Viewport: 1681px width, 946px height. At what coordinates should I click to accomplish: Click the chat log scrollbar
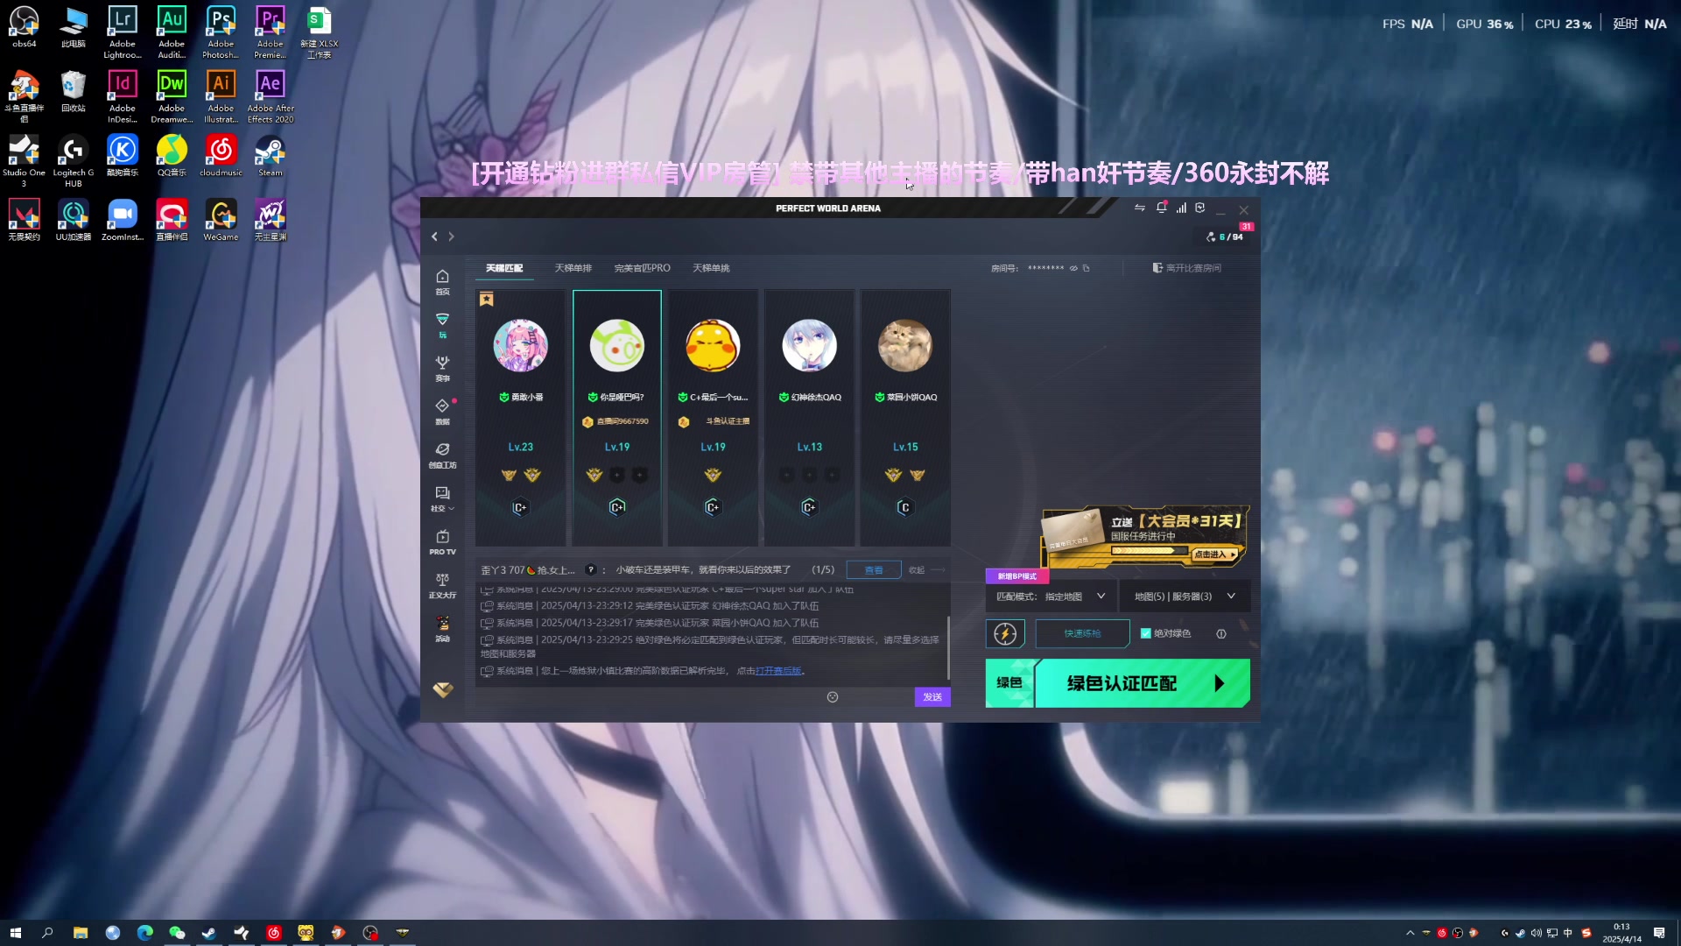pyautogui.click(x=948, y=647)
